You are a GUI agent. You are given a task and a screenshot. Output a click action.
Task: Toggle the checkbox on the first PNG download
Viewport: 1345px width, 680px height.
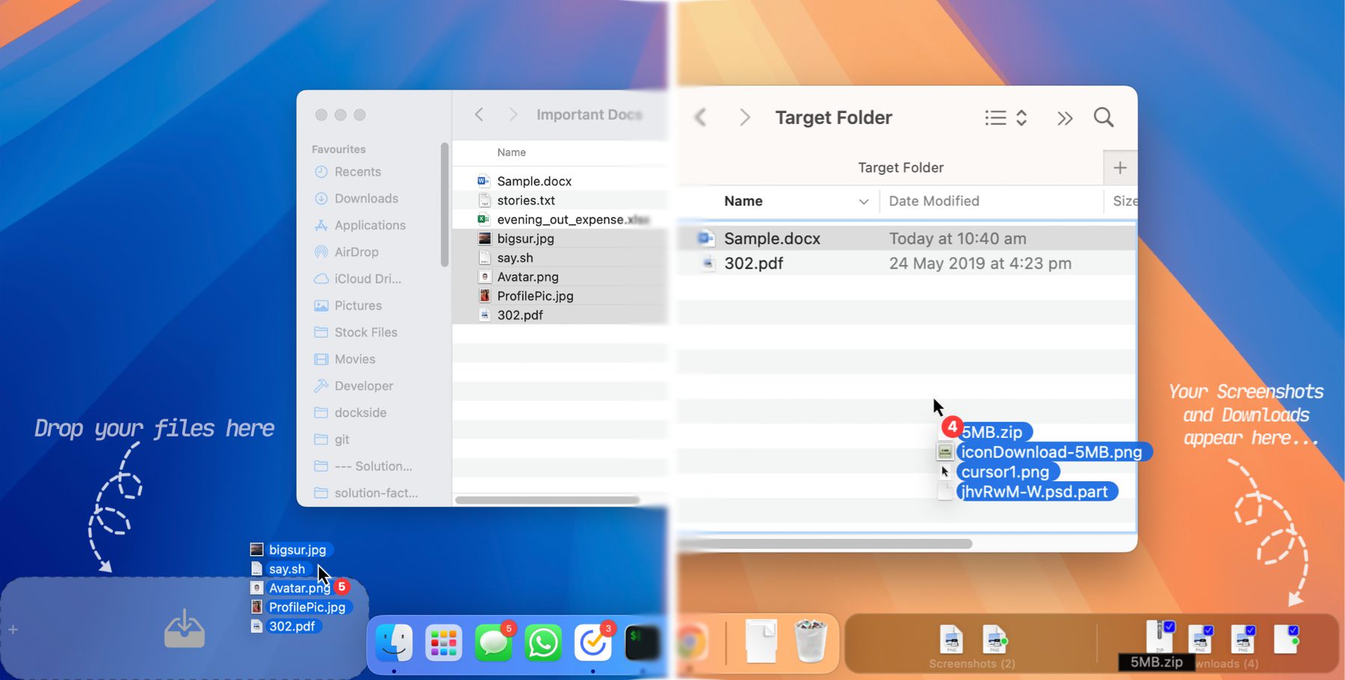click(x=1208, y=630)
